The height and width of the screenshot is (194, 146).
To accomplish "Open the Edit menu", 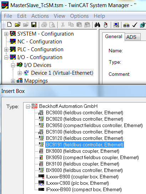I will click(22, 16).
